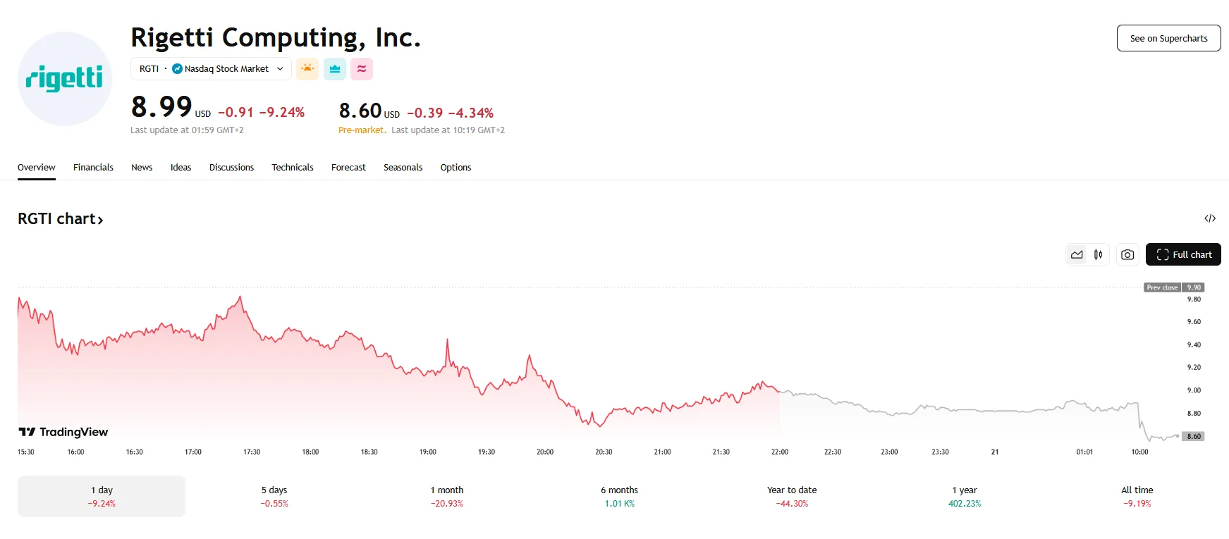Take a chart snapshot with the camera icon
1229x539 pixels.
pos(1127,254)
